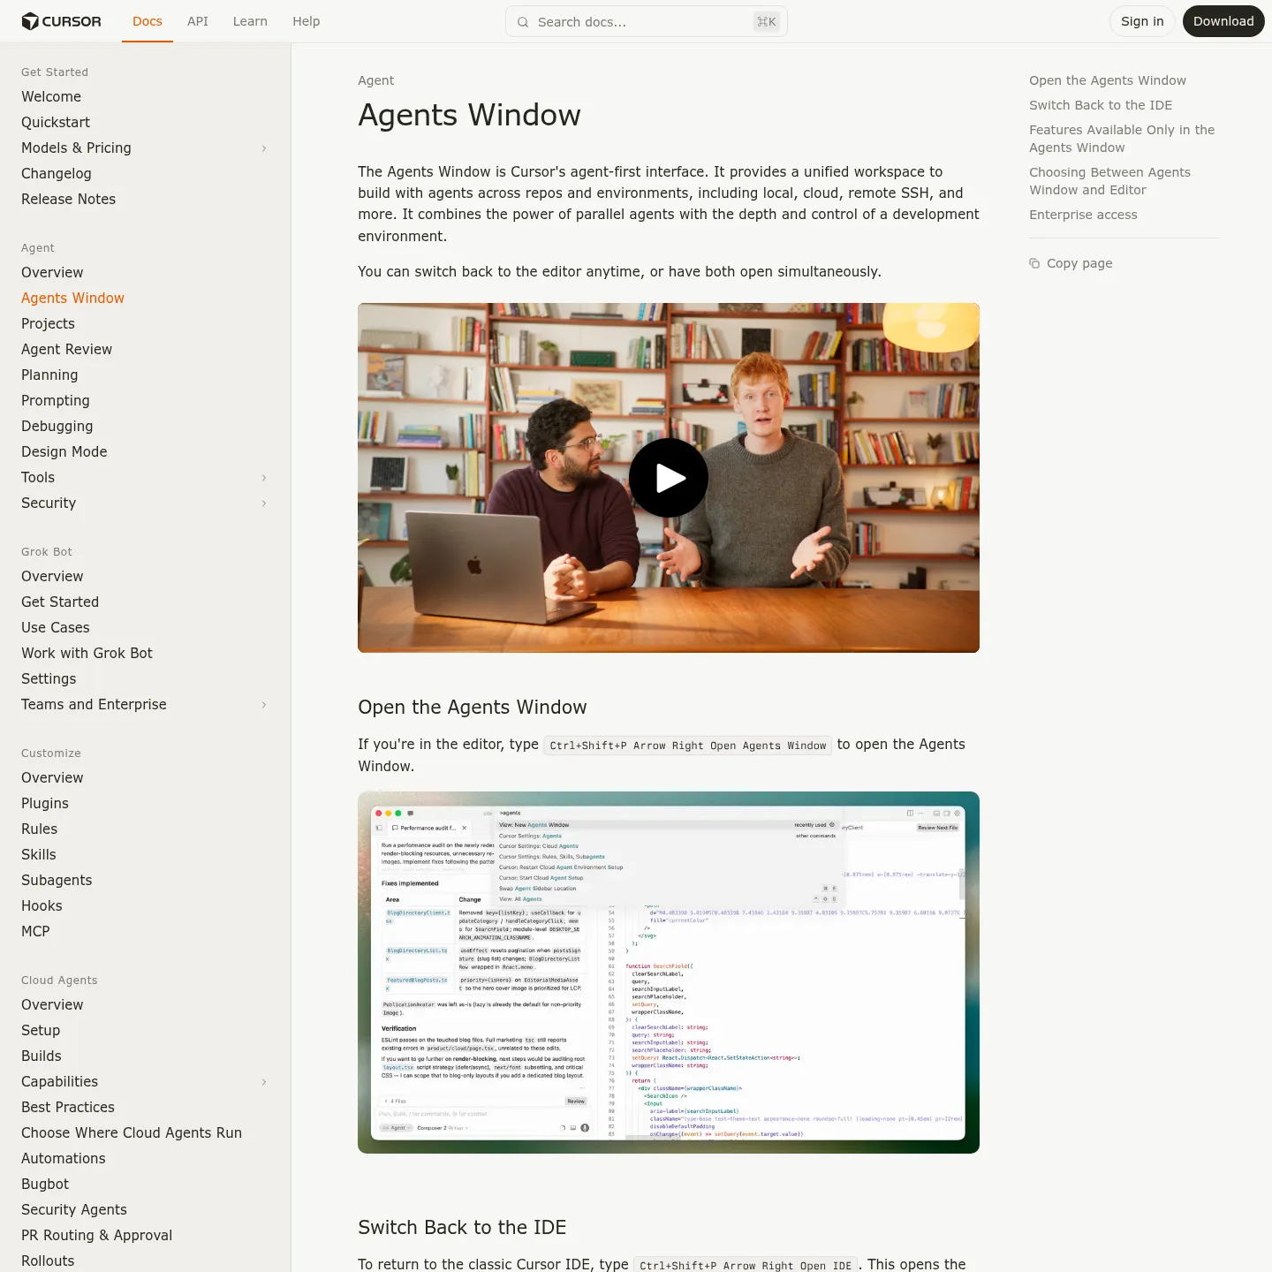This screenshot has width=1272, height=1272.
Task: Click the Agent breadcrumb above the title
Action: click(x=376, y=80)
